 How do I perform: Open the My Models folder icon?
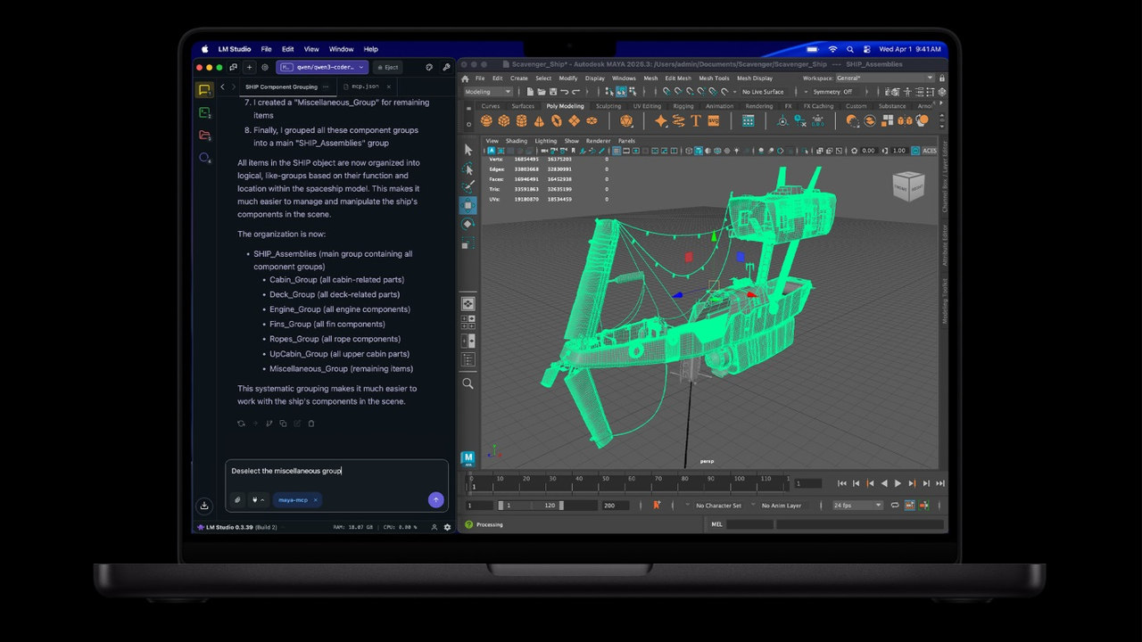pos(204,136)
